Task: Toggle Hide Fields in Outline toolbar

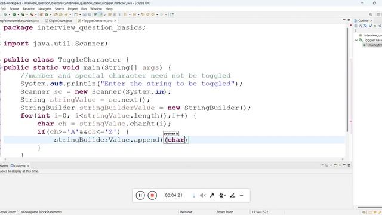Action: [365, 26]
